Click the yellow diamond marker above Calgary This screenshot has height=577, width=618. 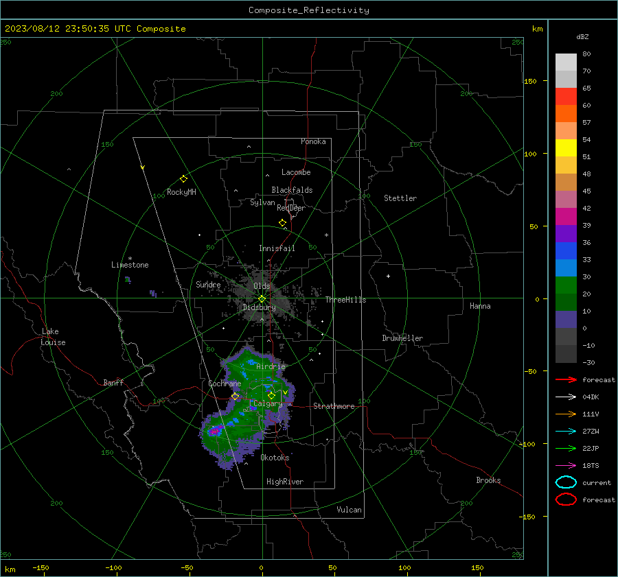click(271, 395)
